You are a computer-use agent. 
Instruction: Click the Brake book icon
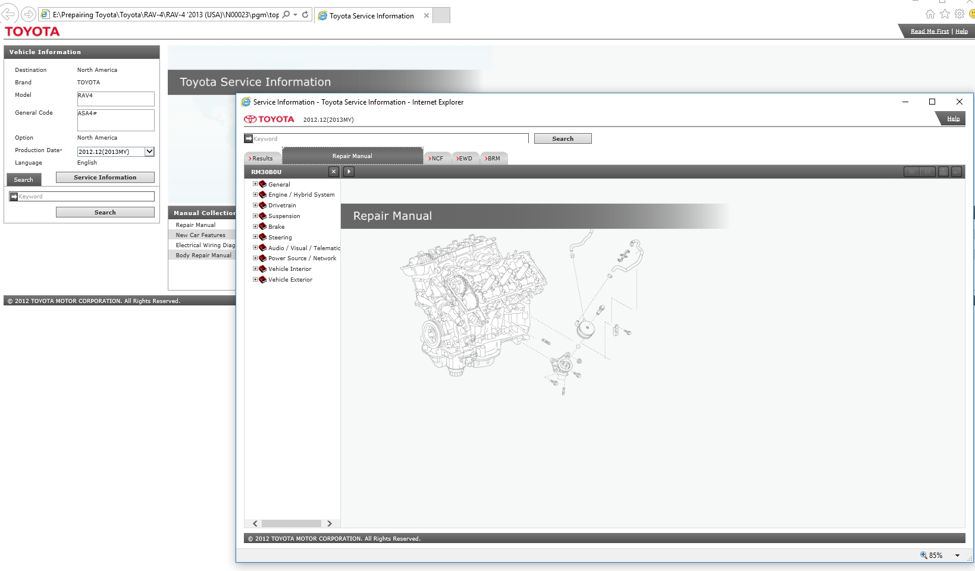(x=262, y=226)
